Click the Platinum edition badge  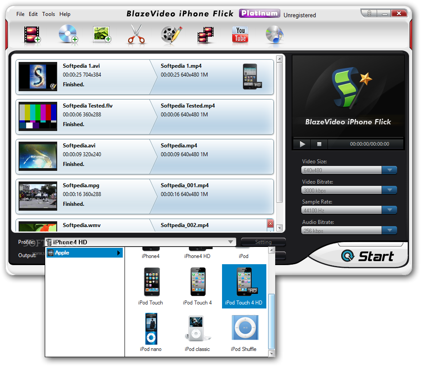click(259, 13)
